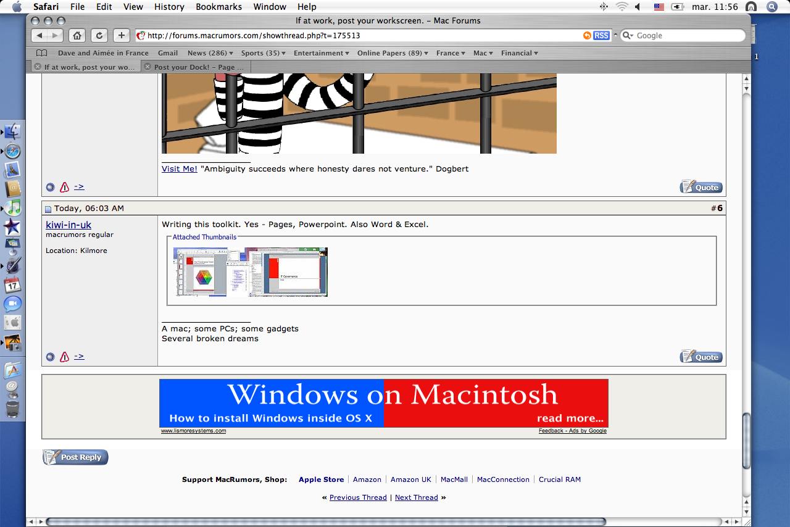
Task: Click the status circle icon in kiwi-in-uk's post
Action: 51,357
